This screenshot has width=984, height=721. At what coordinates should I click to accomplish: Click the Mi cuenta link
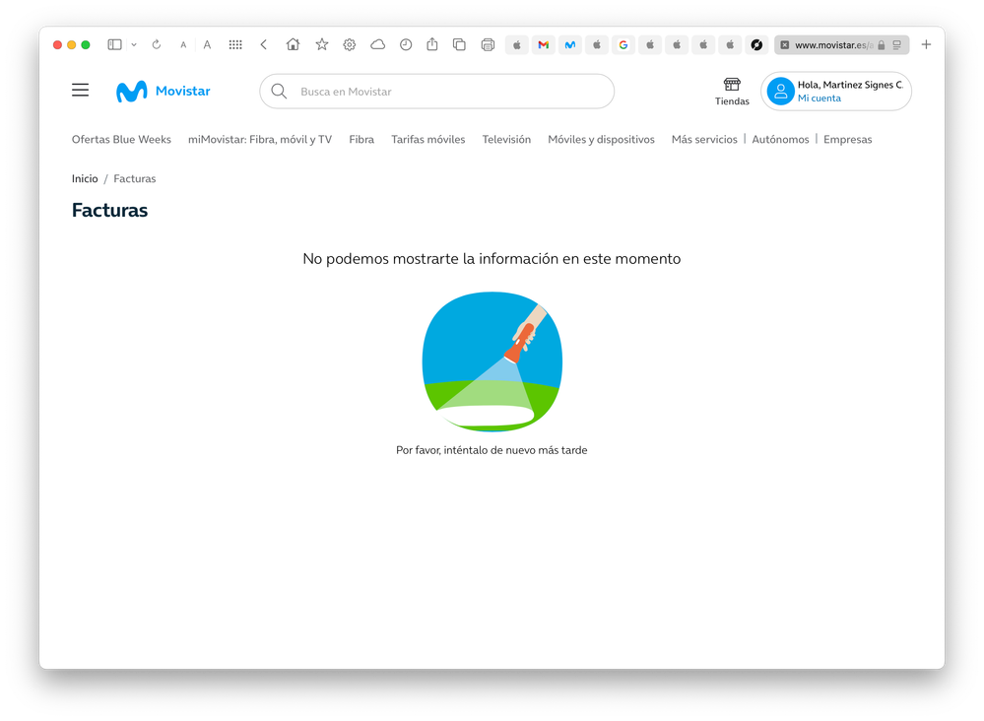tap(820, 98)
